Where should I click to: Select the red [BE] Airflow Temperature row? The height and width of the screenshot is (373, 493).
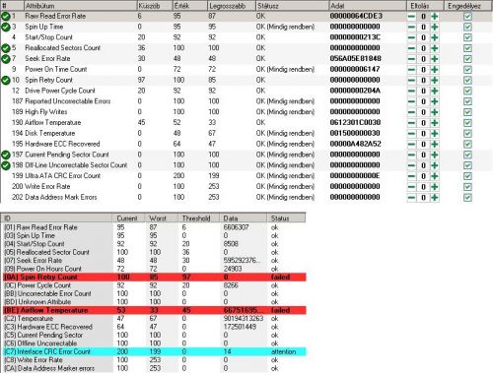(154, 310)
